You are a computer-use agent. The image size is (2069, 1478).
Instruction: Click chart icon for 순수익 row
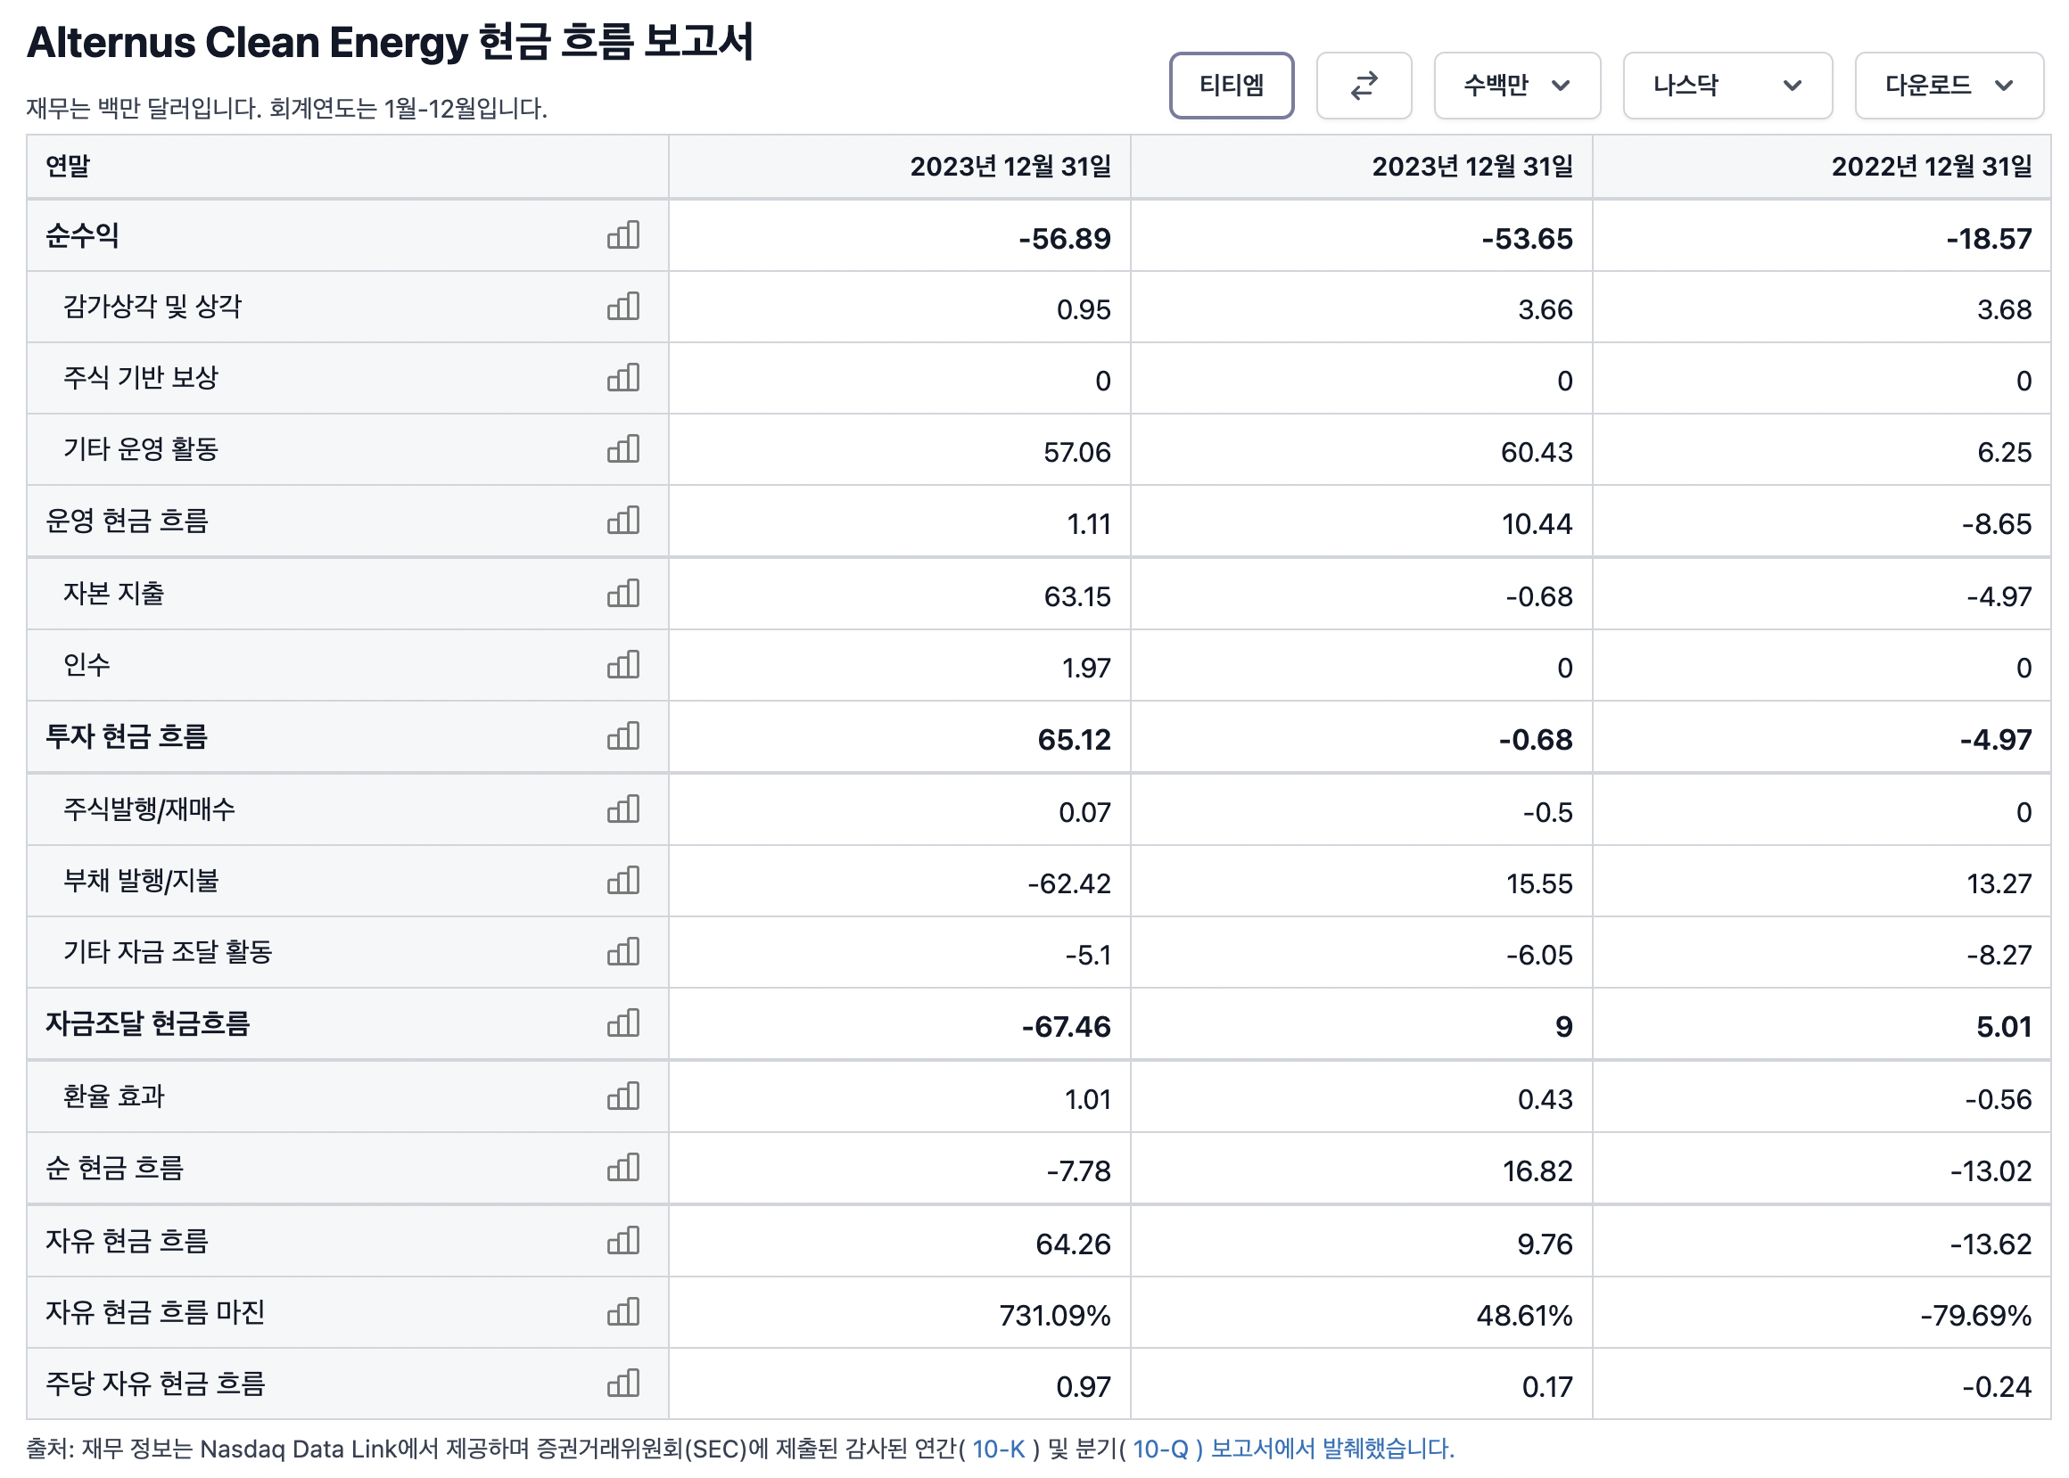point(623,235)
